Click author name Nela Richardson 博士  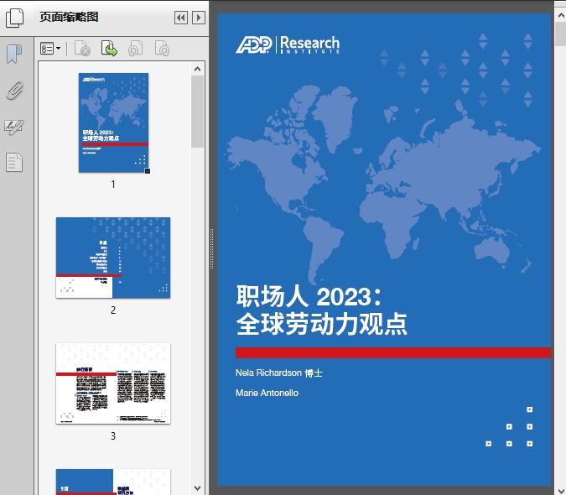(x=278, y=373)
